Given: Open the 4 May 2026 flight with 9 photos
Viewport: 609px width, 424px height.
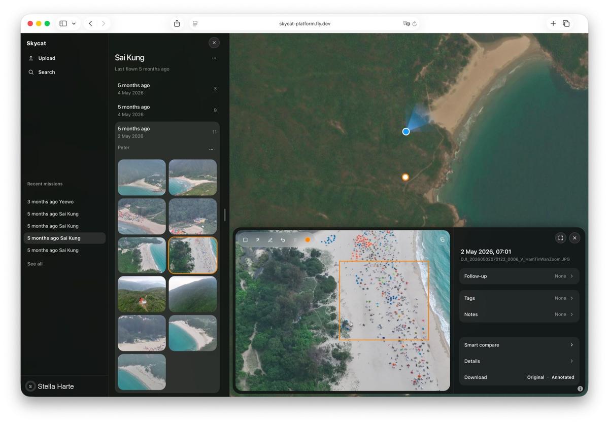Looking at the screenshot, I should click(x=167, y=111).
